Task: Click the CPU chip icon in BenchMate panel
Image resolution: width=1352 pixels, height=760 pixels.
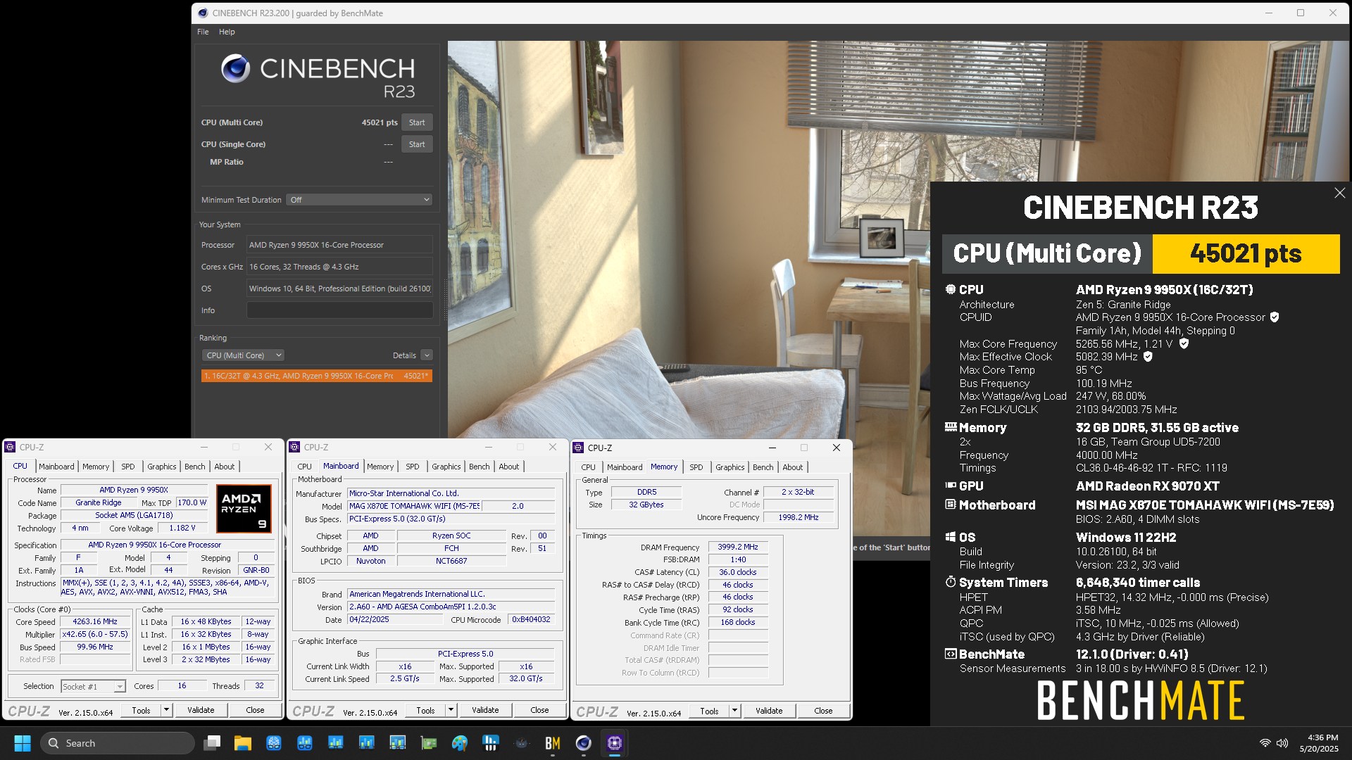Action: 951,289
